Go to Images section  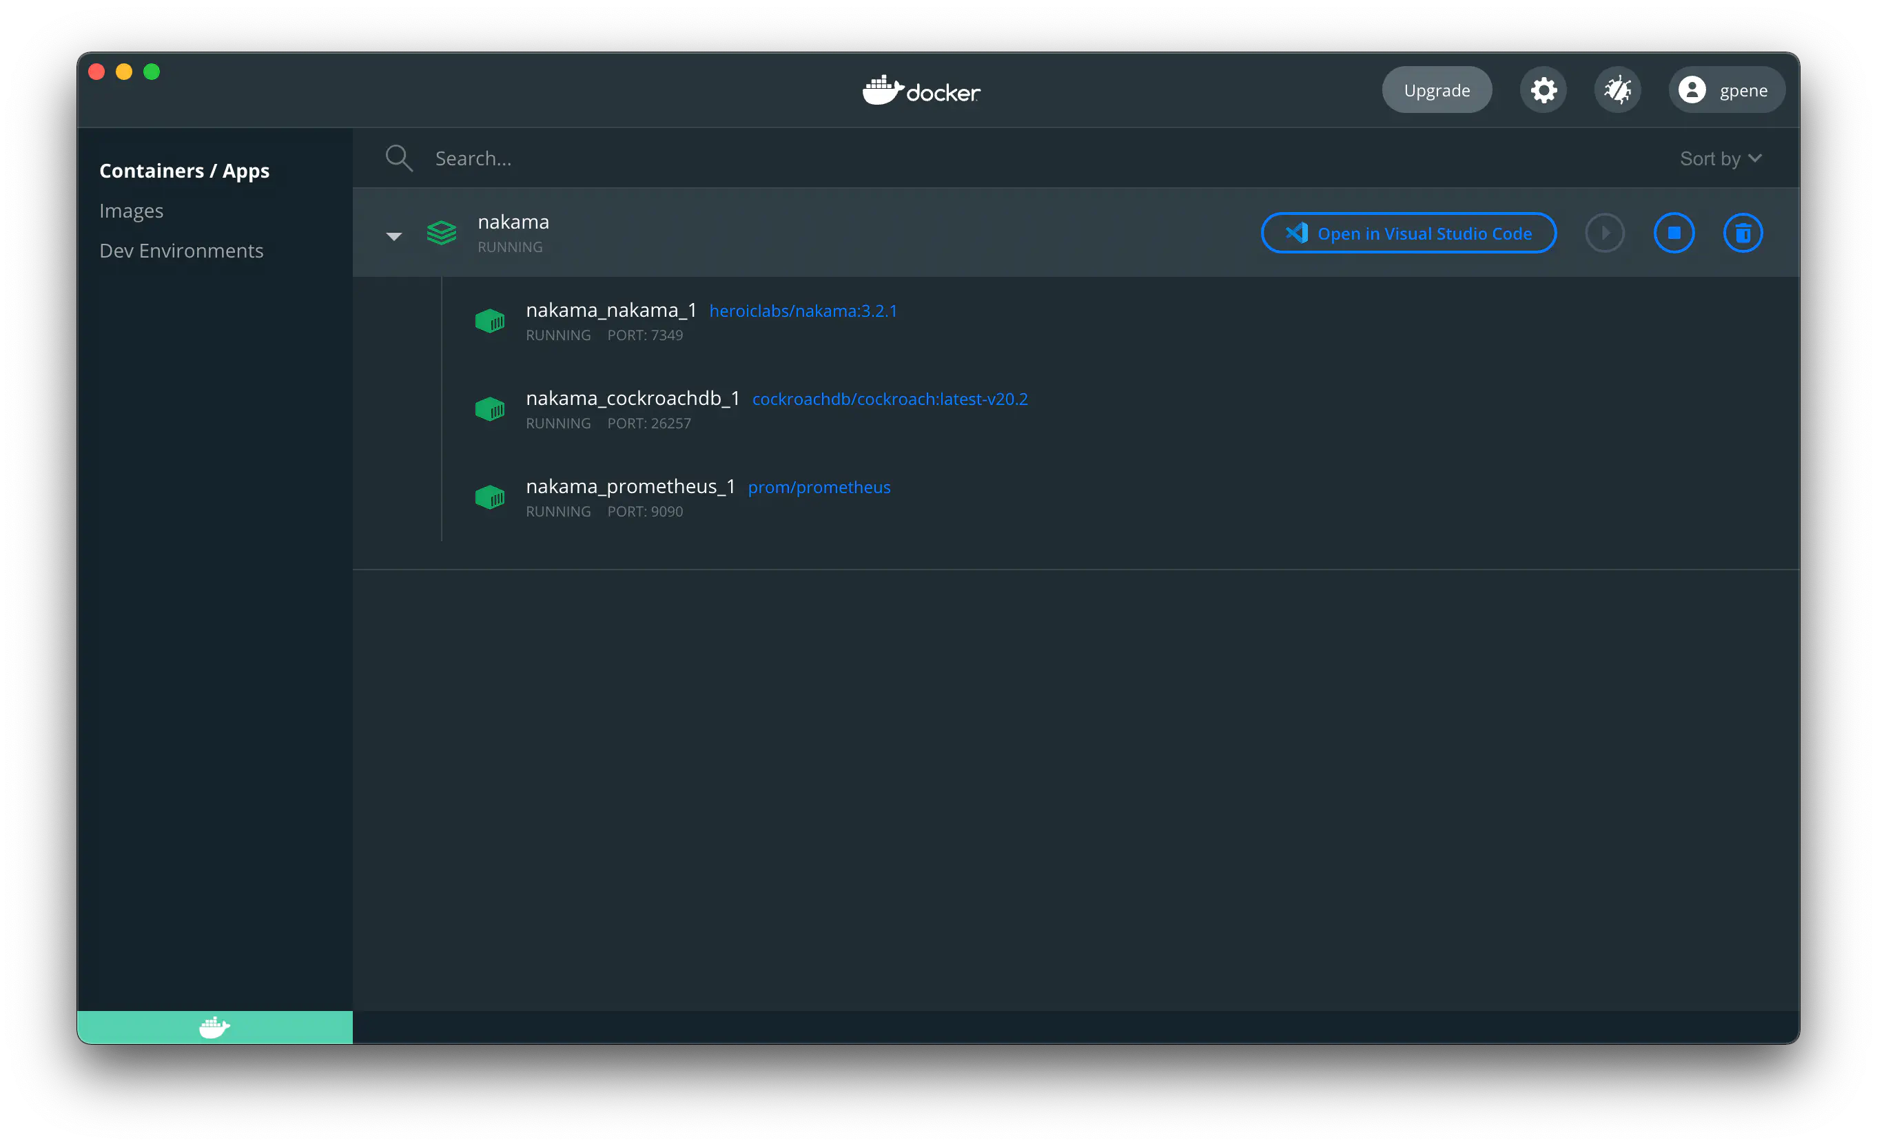131,211
